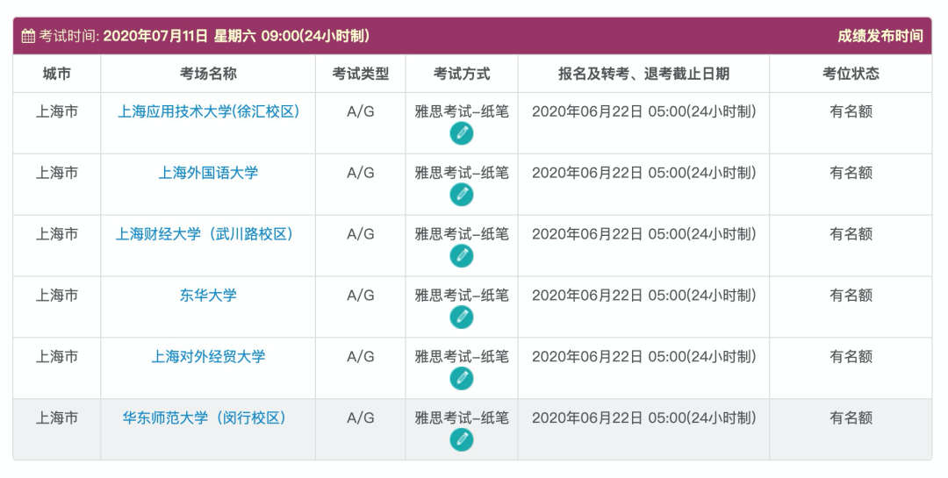Click 报名及转考、退考截止日期 column header
Image resolution: width=948 pixels, height=478 pixels.
coord(643,74)
